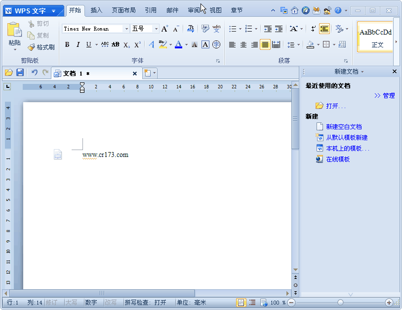
Task: Increase font size with large A icon
Action: 164,29
